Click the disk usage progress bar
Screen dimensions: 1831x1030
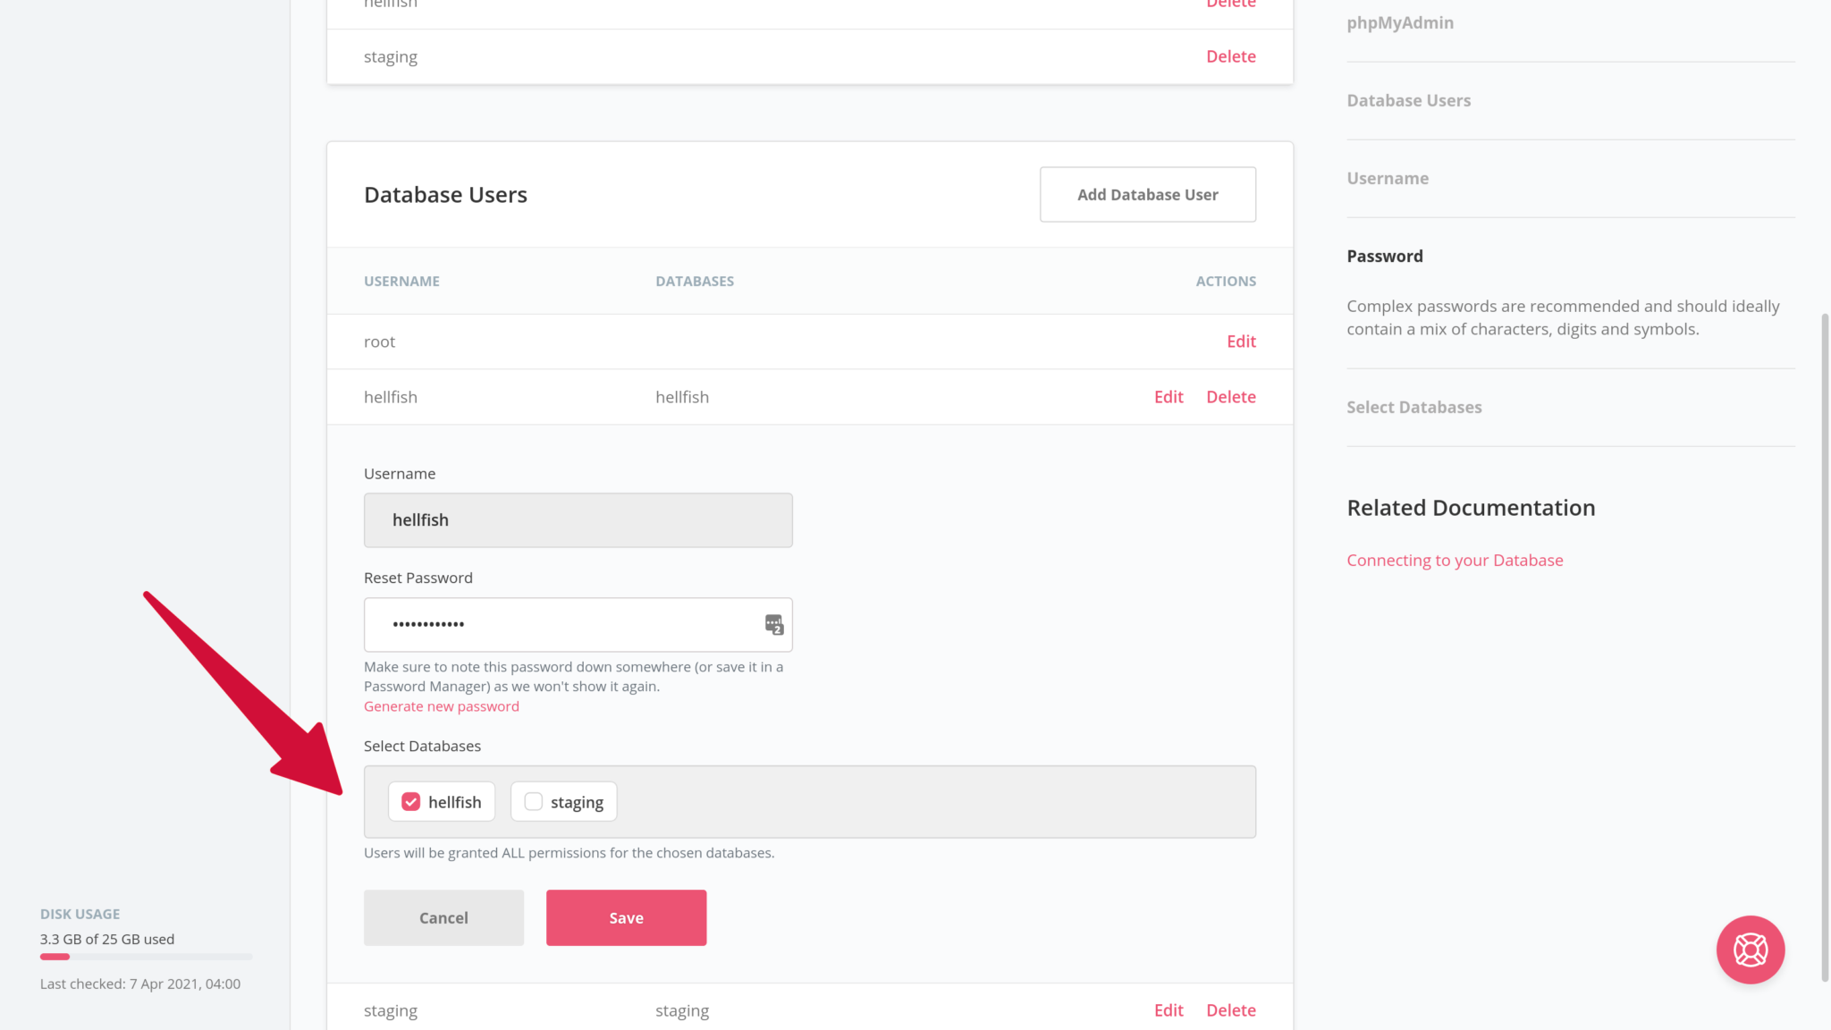[x=145, y=956]
